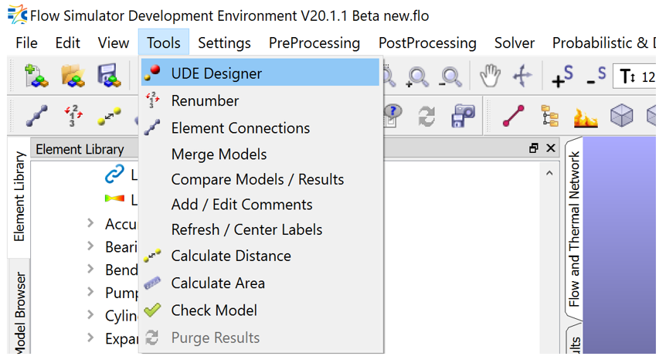Click the save model disk icon
666x363 pixels.
click(108, 76)
